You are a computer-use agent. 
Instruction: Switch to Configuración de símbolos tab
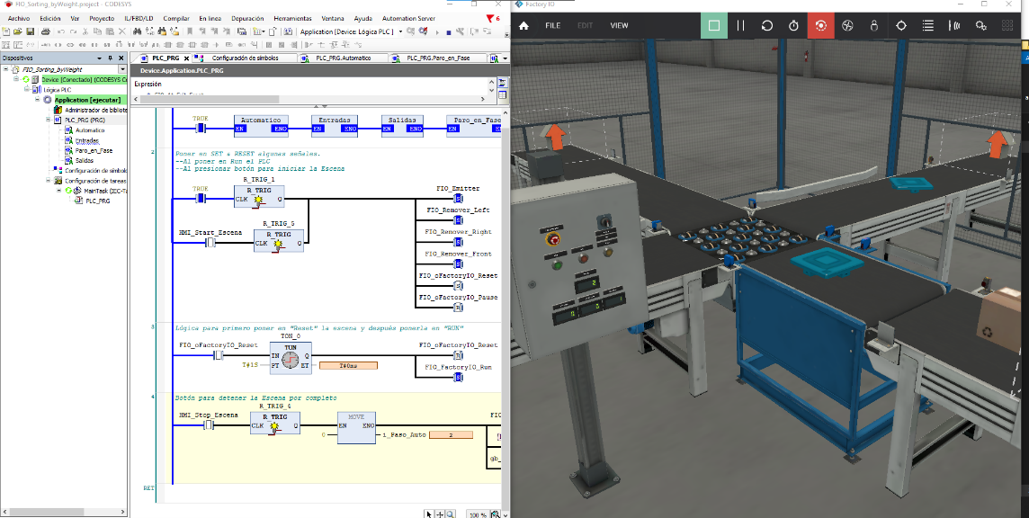245,58
